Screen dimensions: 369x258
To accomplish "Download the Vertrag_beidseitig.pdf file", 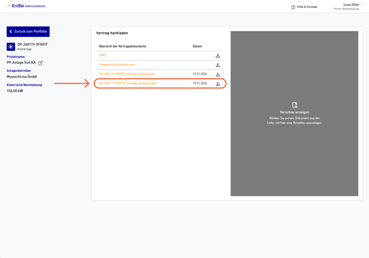I will coord(218,84).
